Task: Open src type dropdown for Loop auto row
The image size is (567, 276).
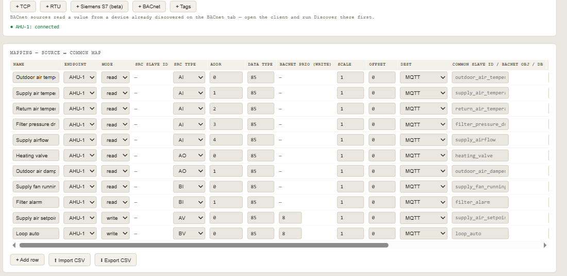Action: 189,233
